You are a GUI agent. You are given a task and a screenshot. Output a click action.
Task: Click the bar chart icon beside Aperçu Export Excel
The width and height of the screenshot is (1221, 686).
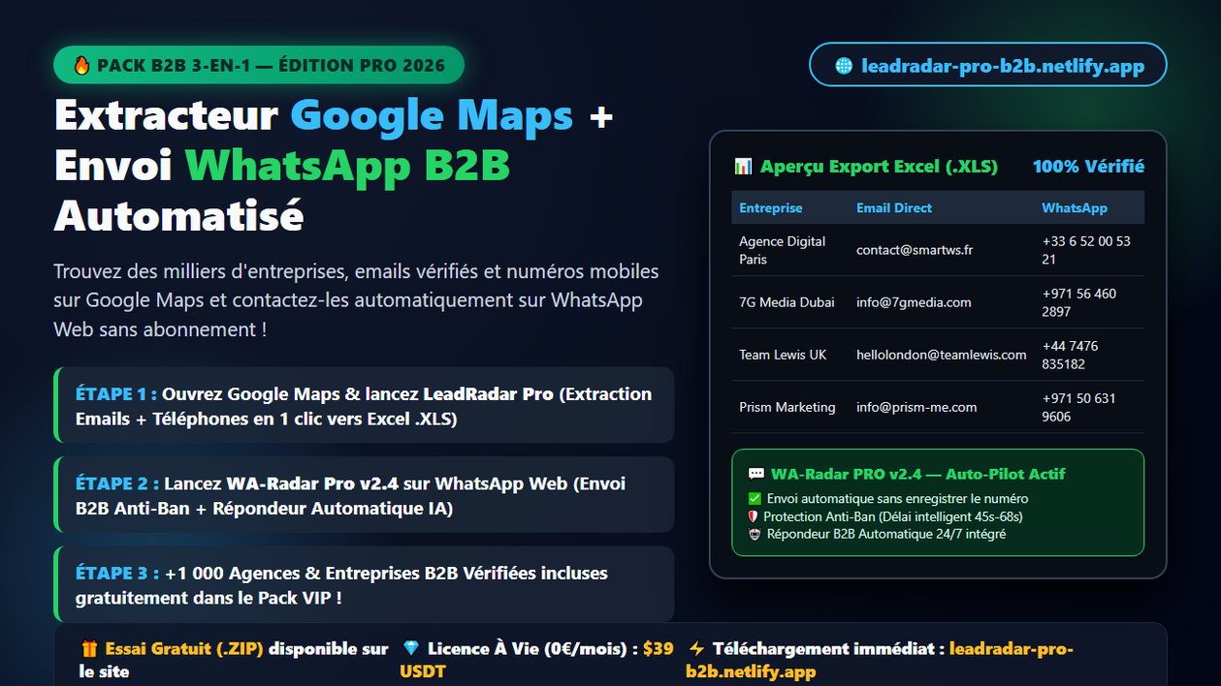tap(743, 167)
